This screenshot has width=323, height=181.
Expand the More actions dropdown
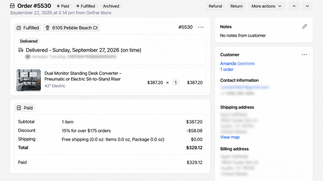click(x=266, y=6)
